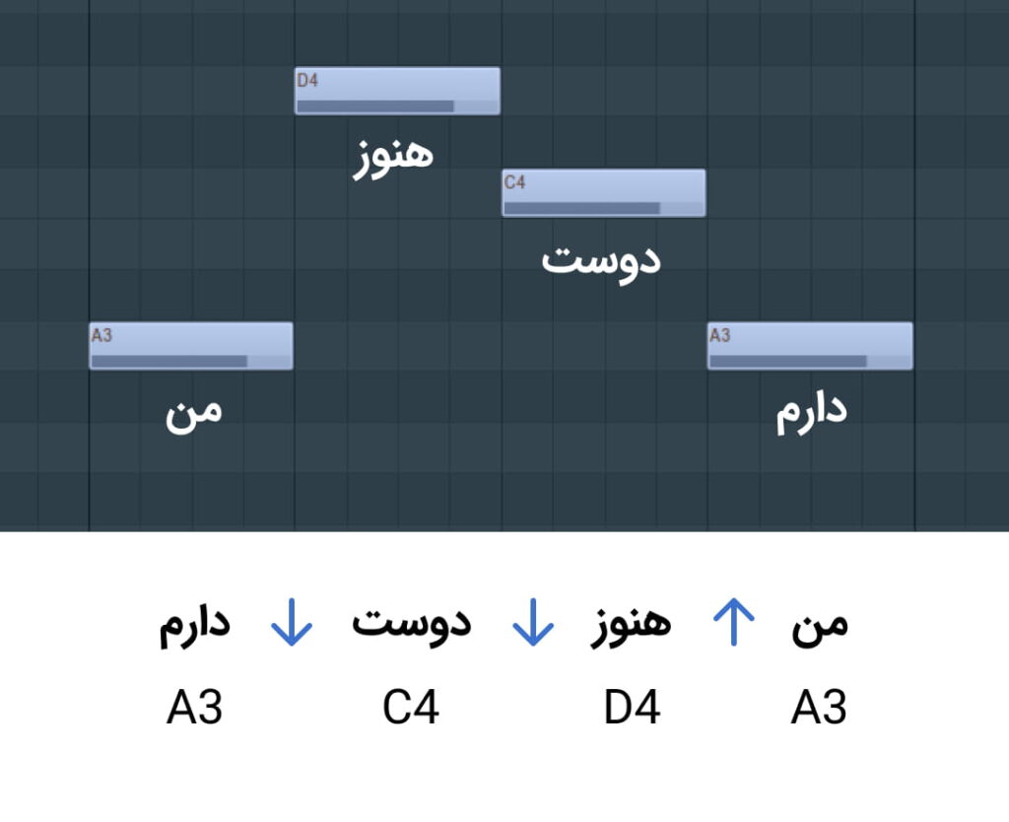Screen dimensions: 1009x822
Task: Click the white من label in piano roll
Action: (x=194, y=413)
